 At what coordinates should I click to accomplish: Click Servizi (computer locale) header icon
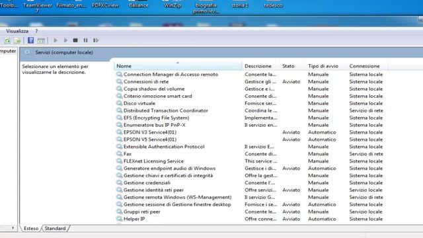(x=27, y=52)
